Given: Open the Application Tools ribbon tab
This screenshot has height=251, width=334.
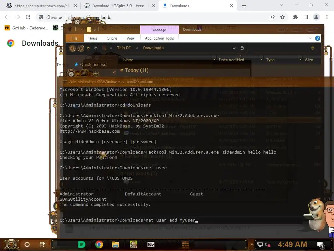Looking at the screenshot, I should coord(159,38).
